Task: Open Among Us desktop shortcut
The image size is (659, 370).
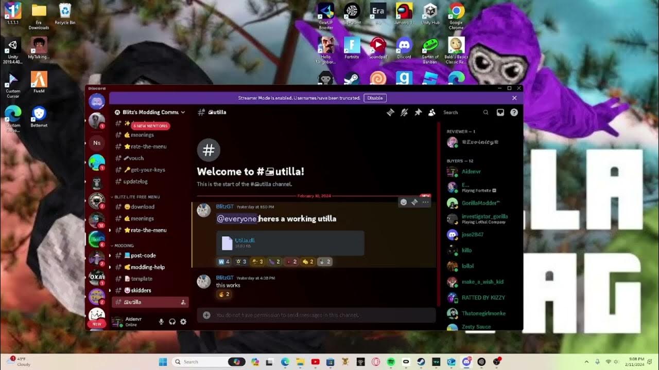Action: point(404,14)
